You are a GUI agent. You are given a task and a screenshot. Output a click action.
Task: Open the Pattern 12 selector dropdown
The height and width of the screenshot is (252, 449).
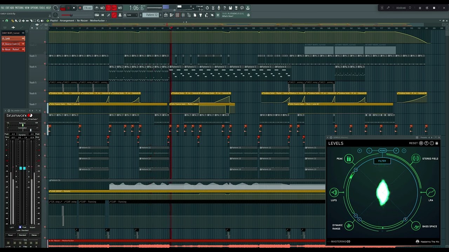point(152,15)
